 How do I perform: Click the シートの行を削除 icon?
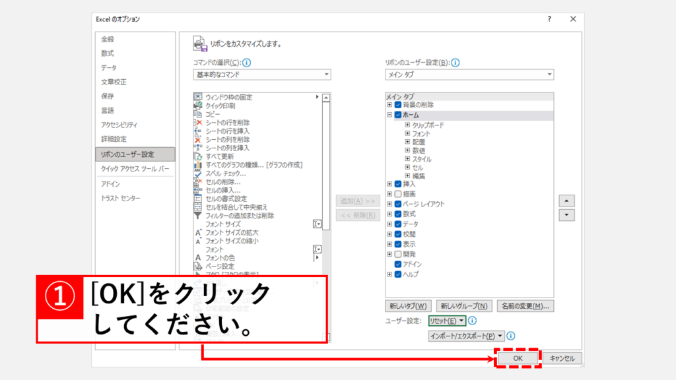pyautogui.click(x=198, y=123)
